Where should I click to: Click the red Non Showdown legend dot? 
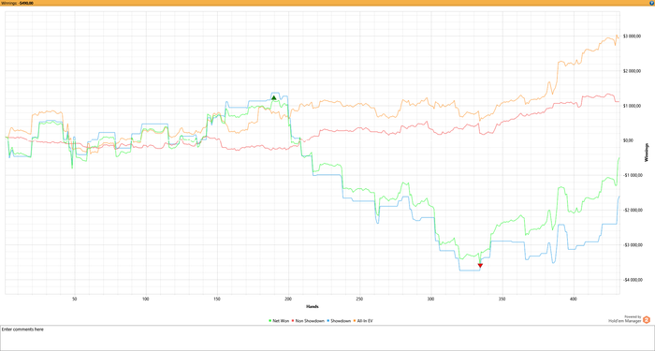[293, 321]
